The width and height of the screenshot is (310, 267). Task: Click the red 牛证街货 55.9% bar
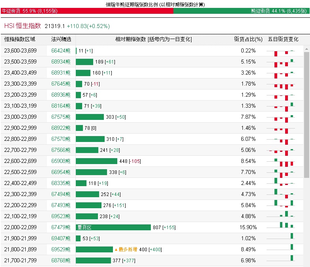[87, 11]
